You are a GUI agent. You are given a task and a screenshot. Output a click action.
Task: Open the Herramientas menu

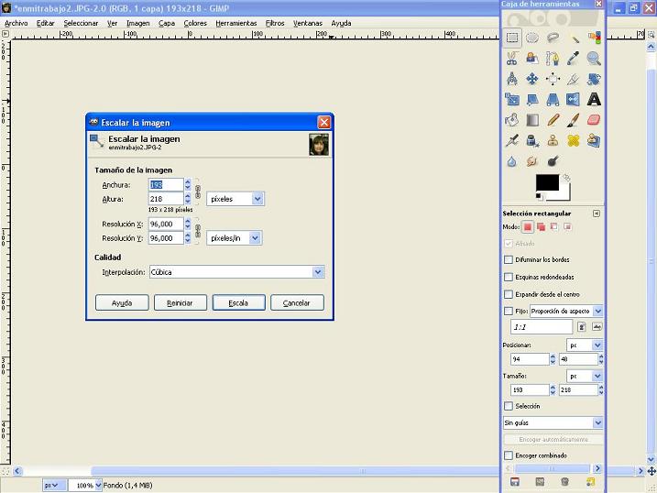coord(235,24)
